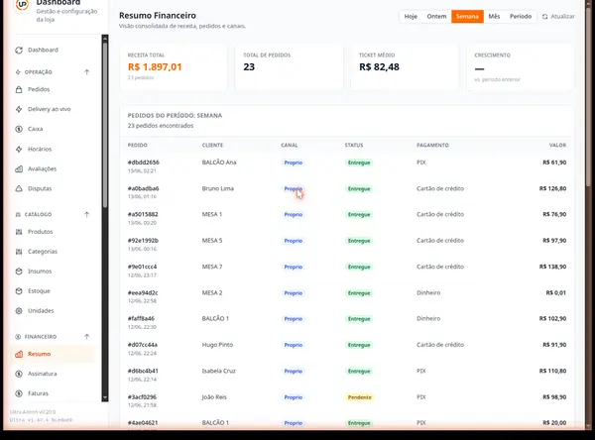Screen dimensions: 595x440
Task: Select the Período tab
Action: coord(521,16)
